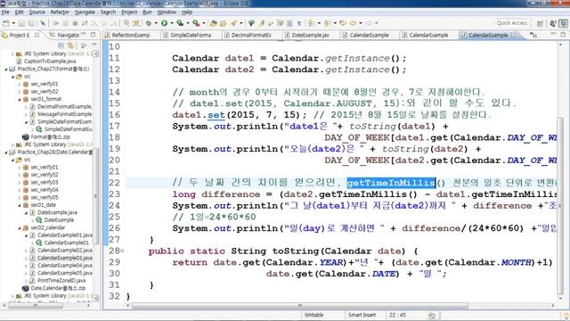This screenshot has height=321, width=570.
Task: Toggle Link with Editor in Project Explorer
Action: pyautogui.click(x=70, y=45)
